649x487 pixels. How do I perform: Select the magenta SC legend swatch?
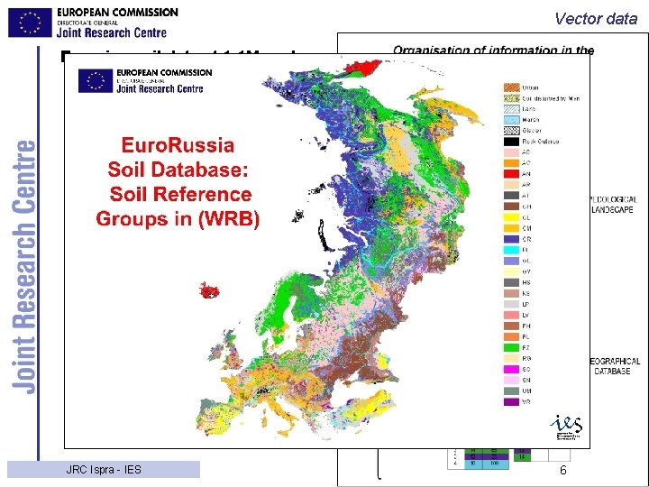pyautogui.click(x=512, y=369)
